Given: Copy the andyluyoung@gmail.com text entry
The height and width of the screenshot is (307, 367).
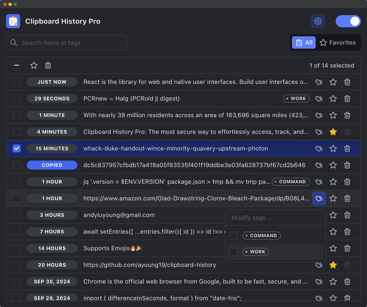Looking at the screenshot, I should tap(119, 215).
